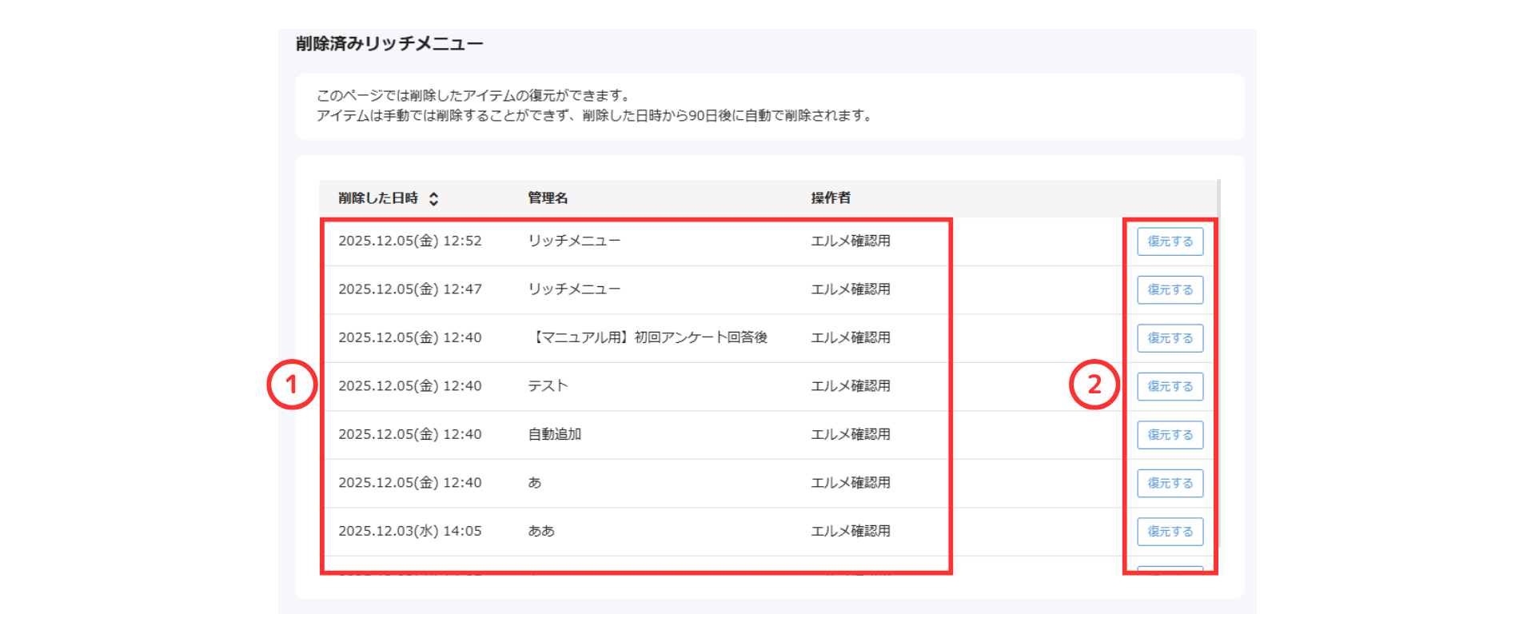Screen dimensions: 1535x626
Task: Click 復元する for 【マニュアル用】初回アンケート回答後
Action: [x=1170, y=338]
